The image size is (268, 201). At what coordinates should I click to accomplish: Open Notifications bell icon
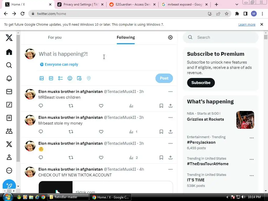tap(9, 78)
